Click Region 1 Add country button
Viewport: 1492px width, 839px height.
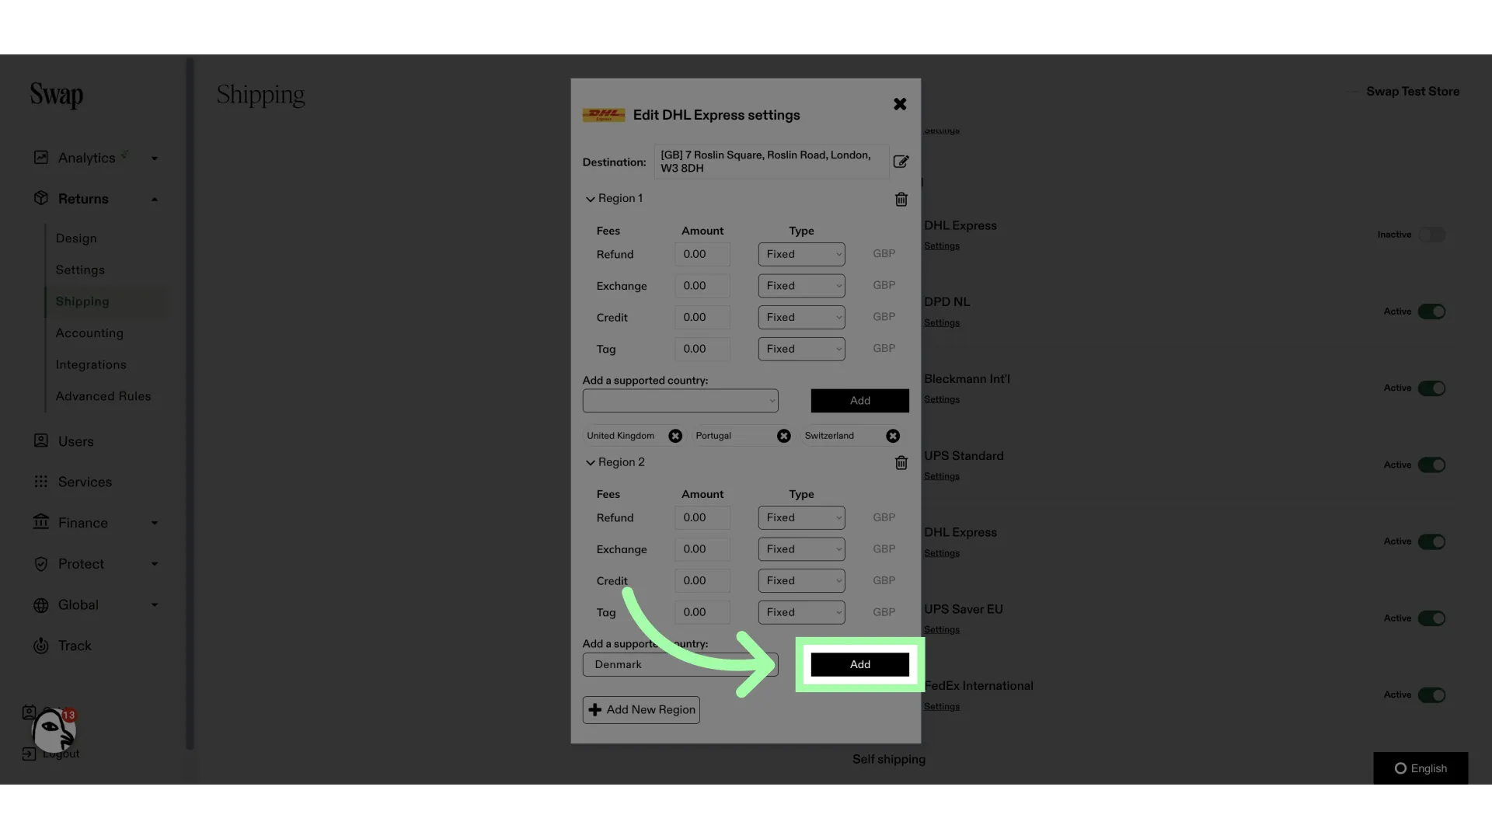[x=859, y=401]
